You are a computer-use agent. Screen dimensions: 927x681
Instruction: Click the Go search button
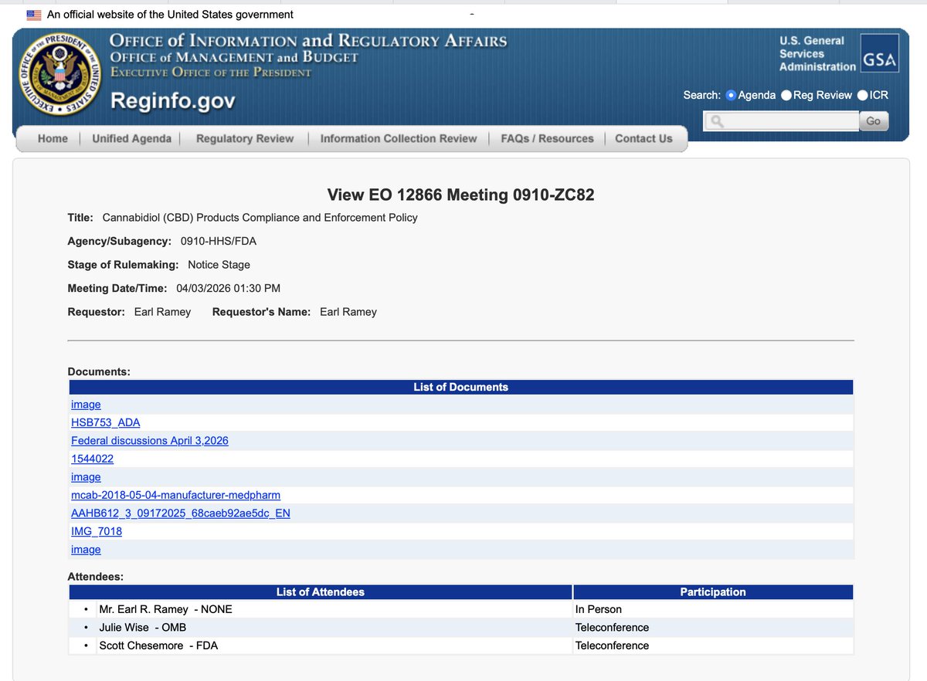874,121
